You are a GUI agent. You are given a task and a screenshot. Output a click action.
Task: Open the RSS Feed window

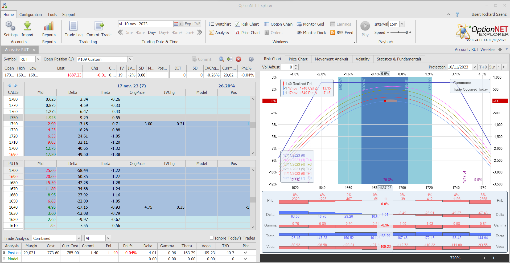tap(342, 33)
